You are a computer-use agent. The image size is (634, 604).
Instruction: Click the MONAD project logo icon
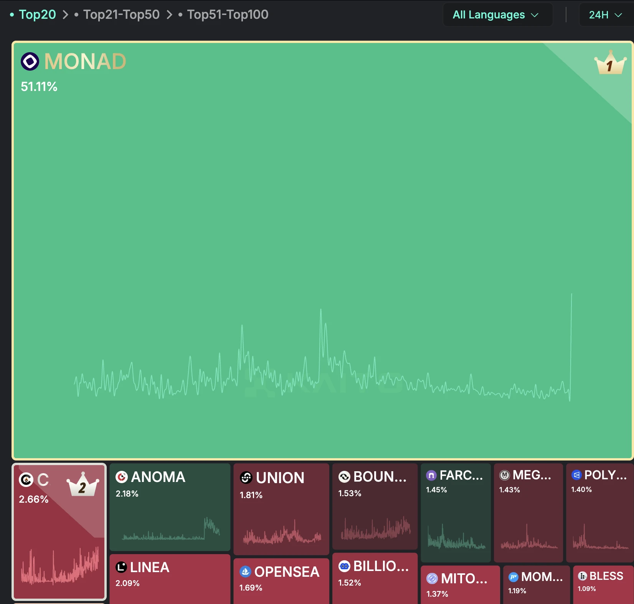tap(30, 61)
